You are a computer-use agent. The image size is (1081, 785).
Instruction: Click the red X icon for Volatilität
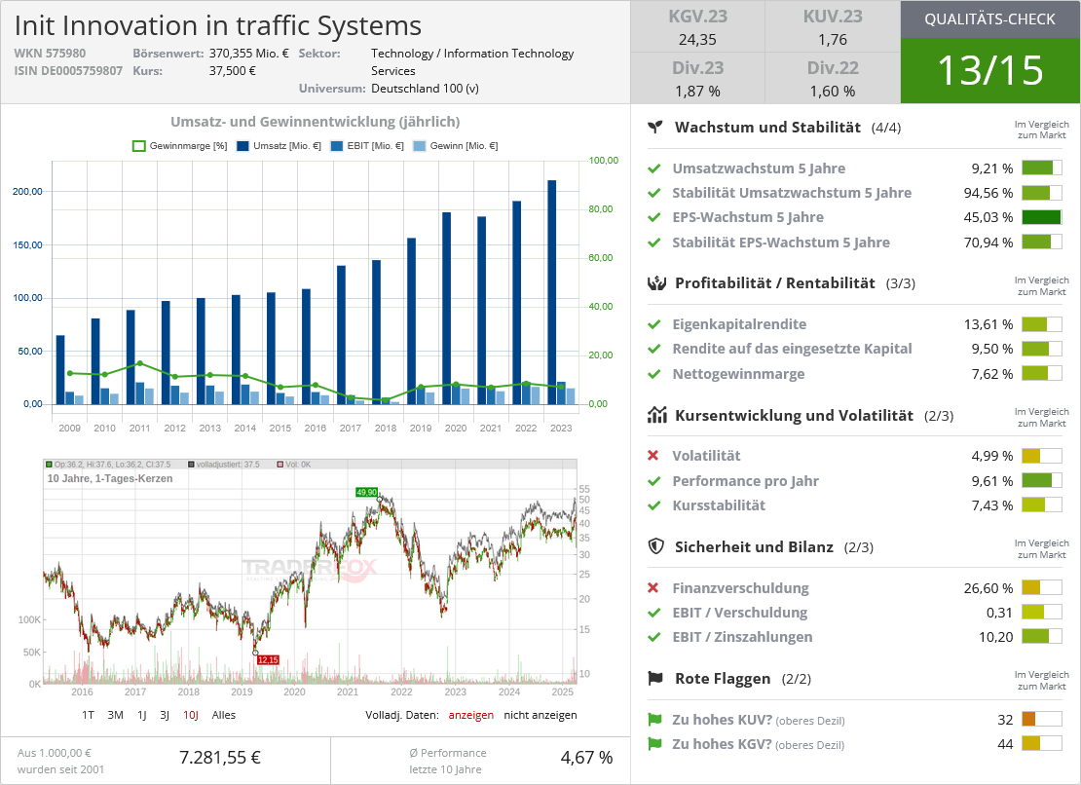tap(653, 456)
